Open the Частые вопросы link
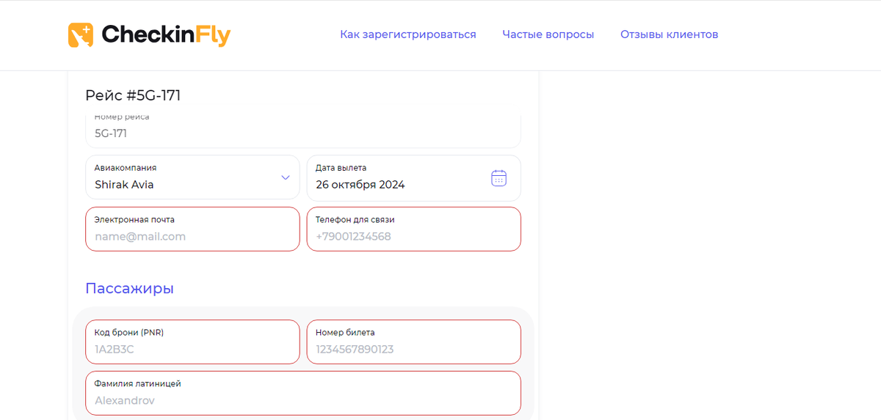The image size is (881, 420). (x=548, y=34)
